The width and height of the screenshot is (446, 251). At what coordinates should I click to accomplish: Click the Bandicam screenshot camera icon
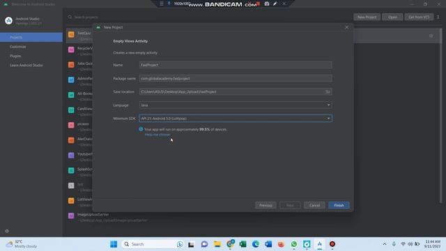click(x=267, y=3)
